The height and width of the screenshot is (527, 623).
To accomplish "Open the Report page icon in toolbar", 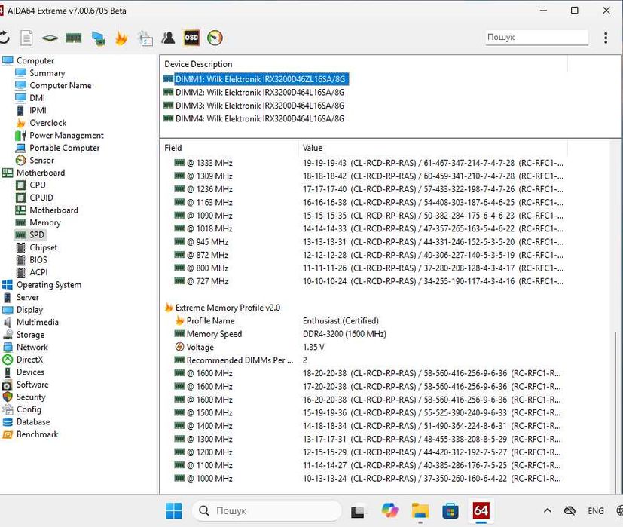I will pos(26,38).
